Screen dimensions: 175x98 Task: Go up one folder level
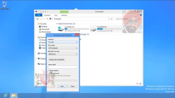(47, 19)
